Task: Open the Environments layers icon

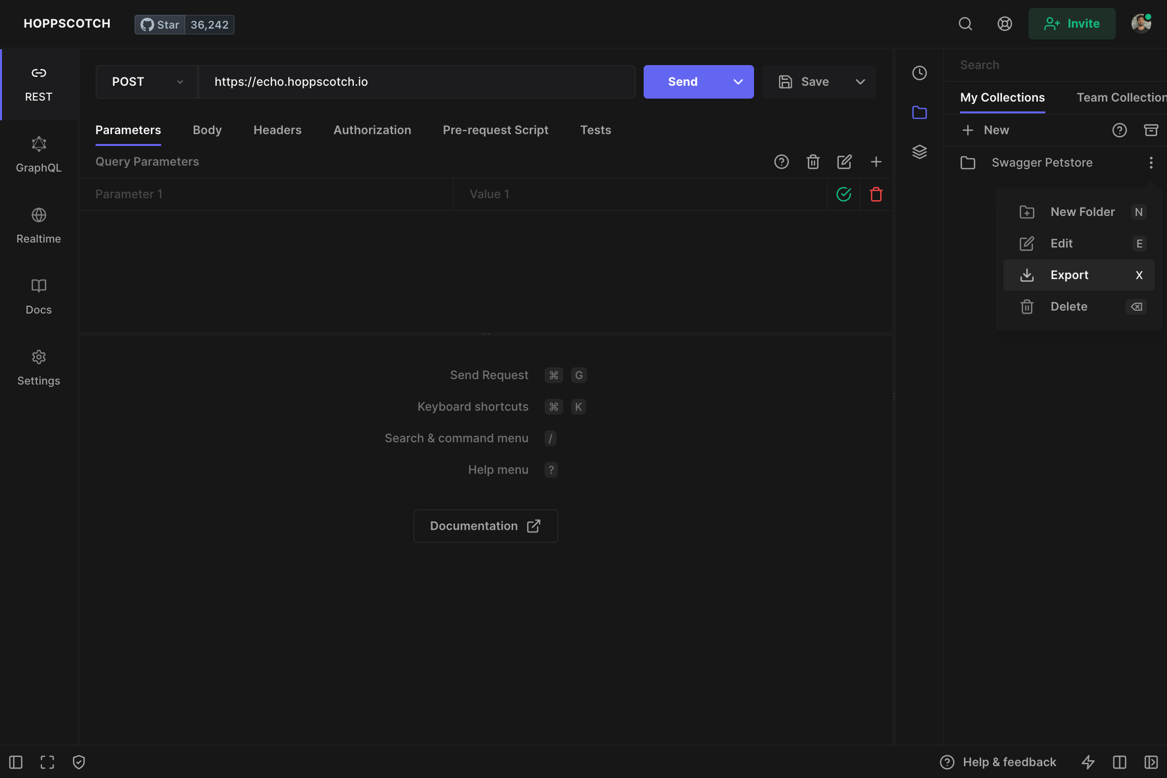Action: pos(919,151)
